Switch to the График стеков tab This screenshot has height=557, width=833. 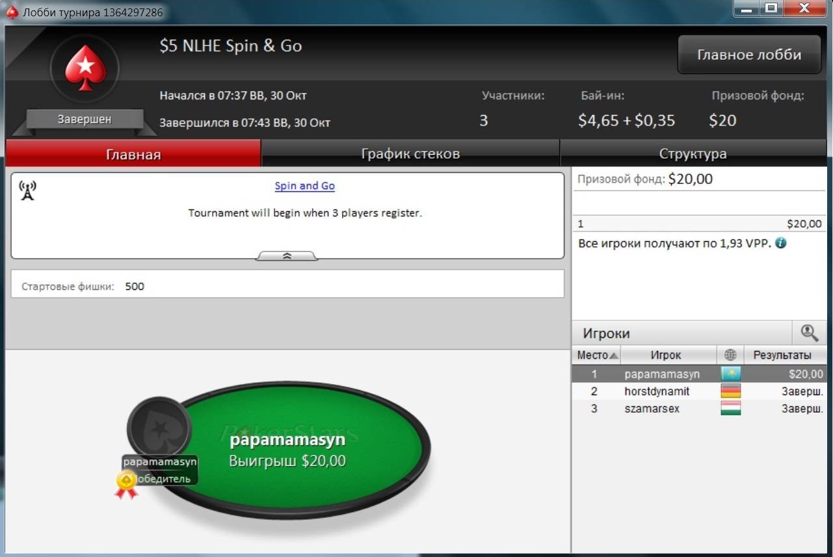point(410,153)
